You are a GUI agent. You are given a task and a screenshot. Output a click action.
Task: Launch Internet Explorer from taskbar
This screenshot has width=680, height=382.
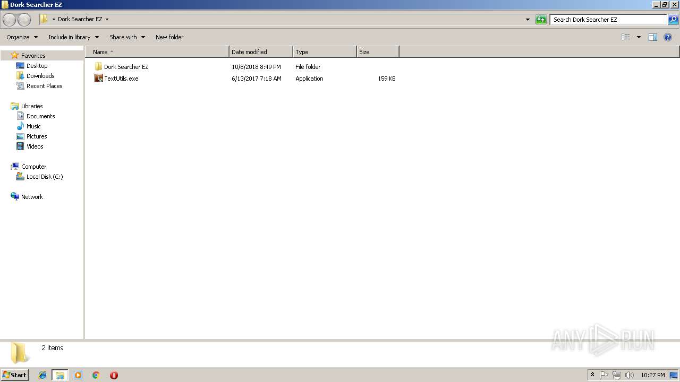[x=42, y=375]
